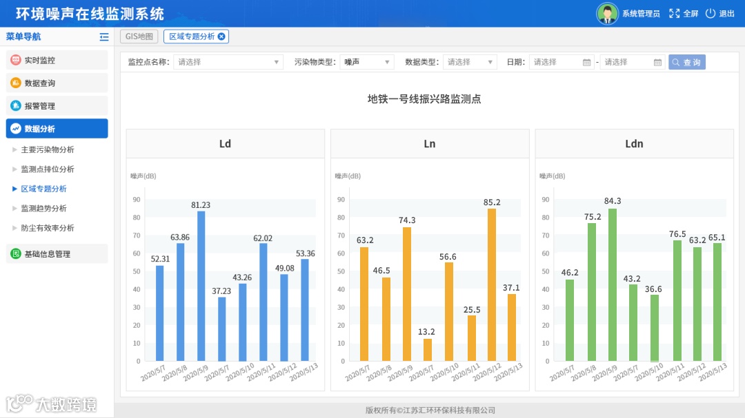The image size is (745, 418).
Task: Click the 数据分析 chart icon
Action: click(16, 128)
